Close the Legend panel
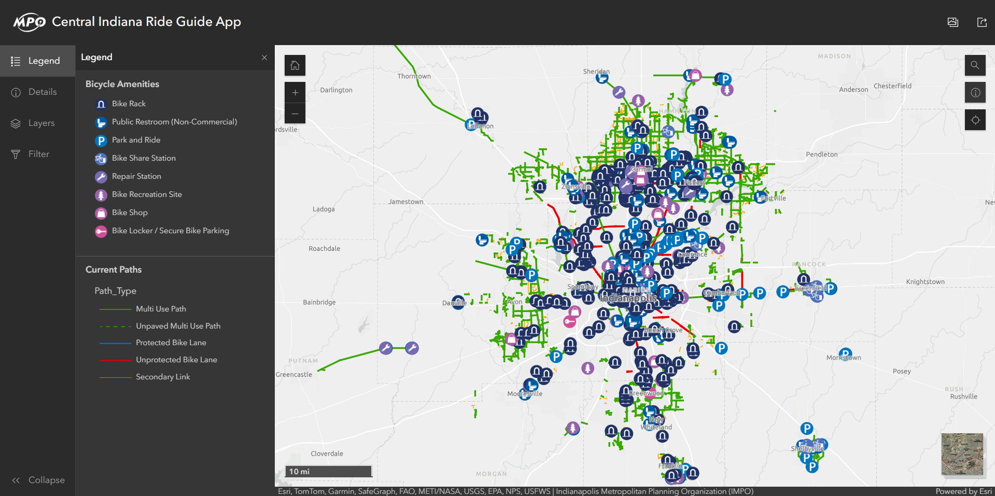Image resolution: width=995 pixels, height=496 pixels. (264, 58)
